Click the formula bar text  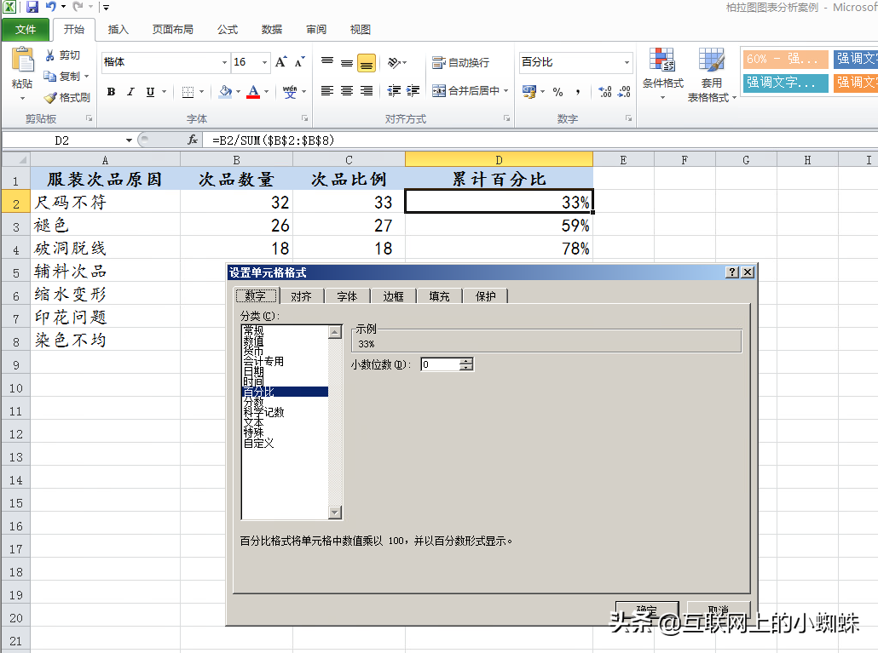tap(273, 140)
